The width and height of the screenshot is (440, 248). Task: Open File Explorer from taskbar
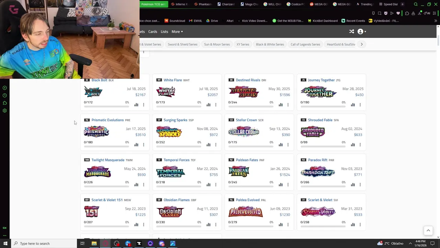click(x=94, y=244)
